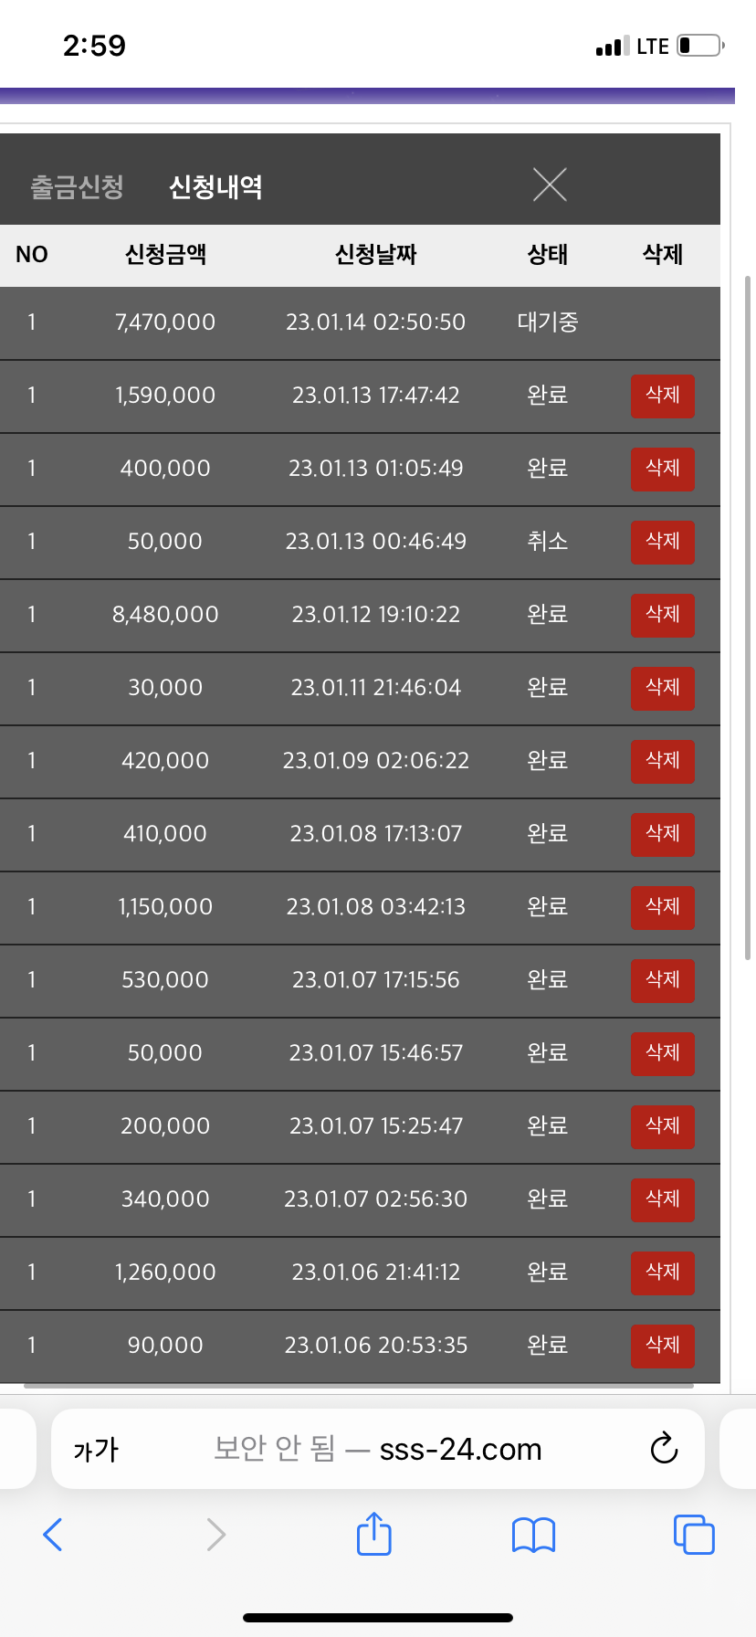Switch to the 출금신청 tab
Image resolution: width=756 pixels, height=1637 pixels.
[x=77, y=186]
